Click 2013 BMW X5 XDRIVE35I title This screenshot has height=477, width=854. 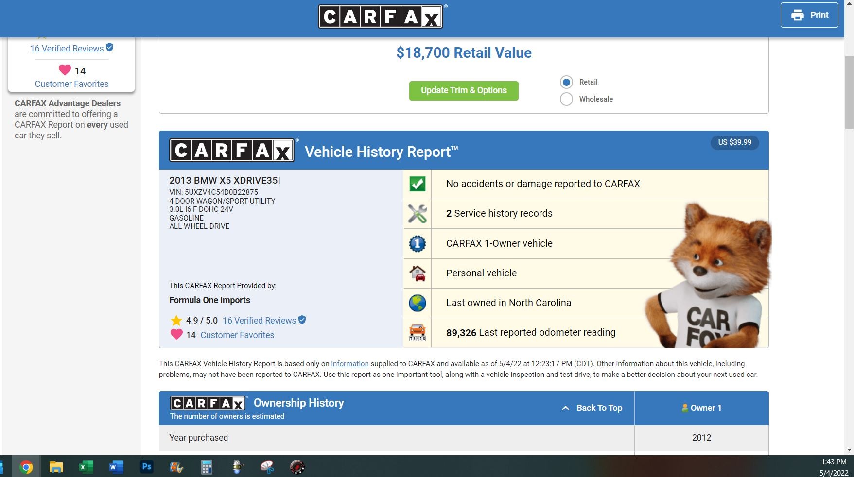pos(225,180)
